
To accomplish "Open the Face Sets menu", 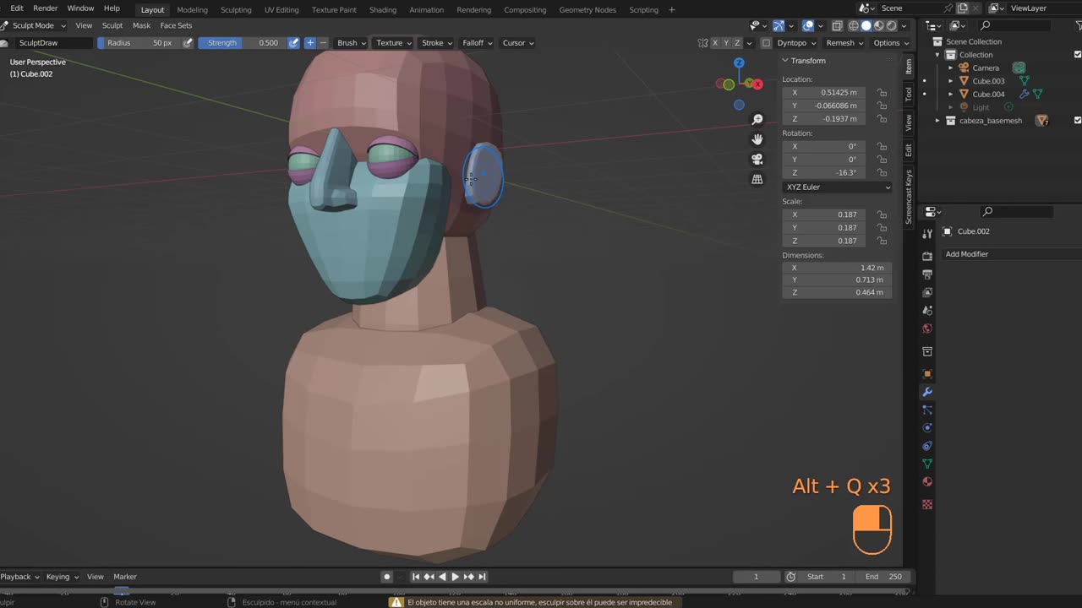I will [x=176, y=25].
